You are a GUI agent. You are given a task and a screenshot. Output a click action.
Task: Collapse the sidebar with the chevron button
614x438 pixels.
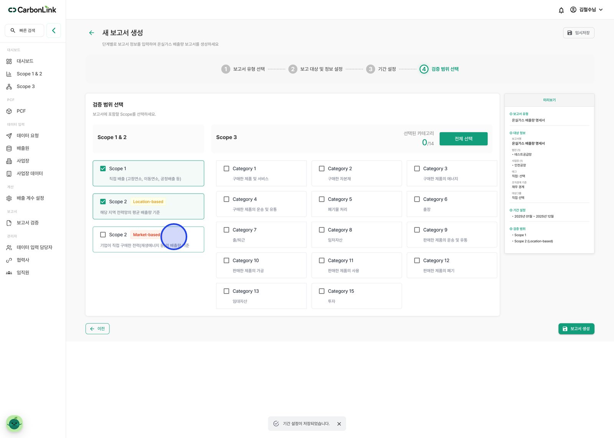coord(54,30)
